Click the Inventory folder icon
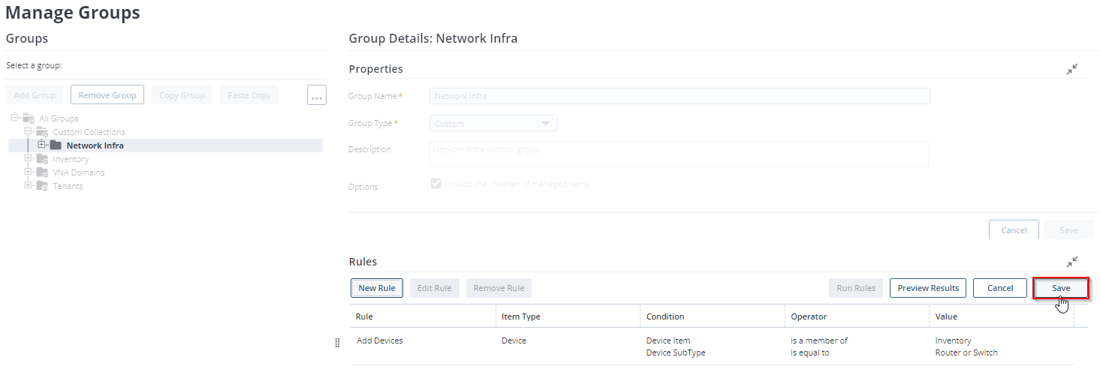The height and width of the screenshot is (372, 1100). click(42, 159)
